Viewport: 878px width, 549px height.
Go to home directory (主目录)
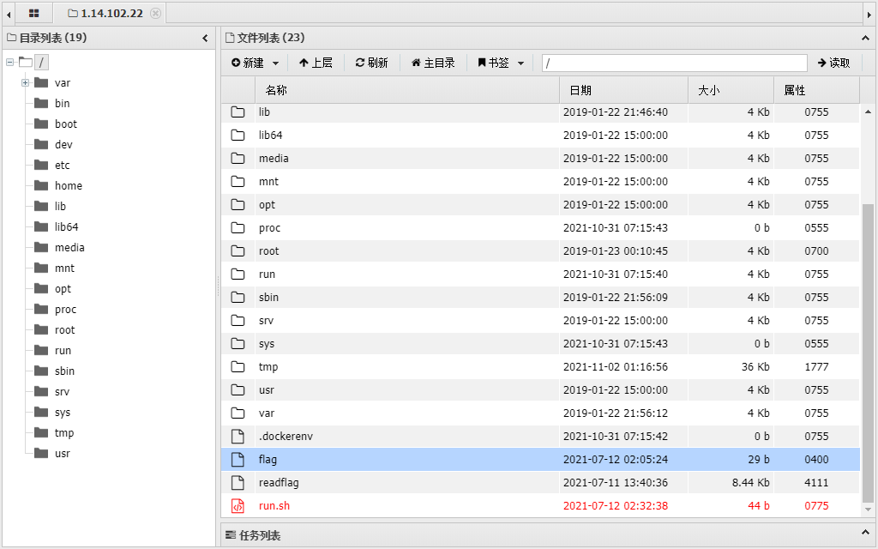[x=433, y=63]
